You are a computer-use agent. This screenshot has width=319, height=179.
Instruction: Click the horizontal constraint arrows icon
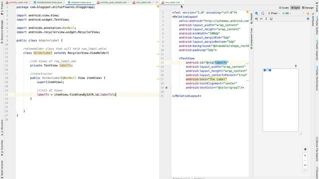pyautogui.click(x=261, y=19)
